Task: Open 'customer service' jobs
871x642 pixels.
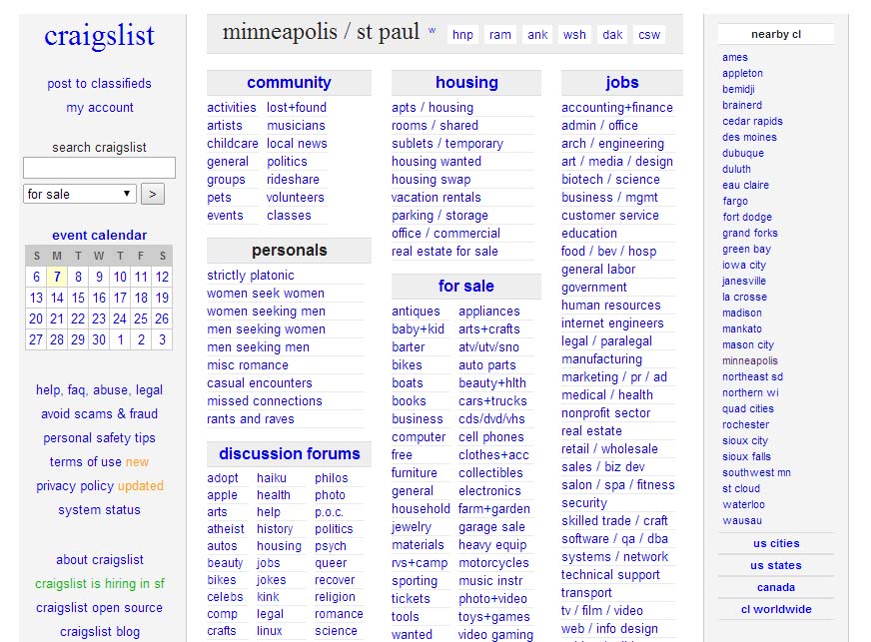Action: [610, 215]
